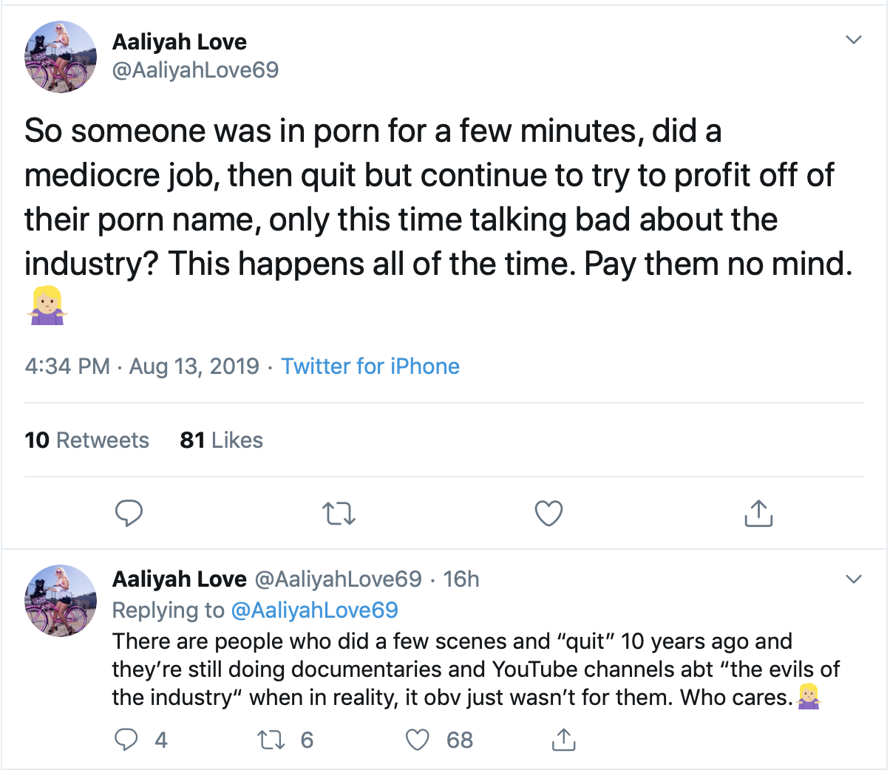This screenshot has height=770, width=890.
Task: Share the main tweet
Action: click(758, 513)
